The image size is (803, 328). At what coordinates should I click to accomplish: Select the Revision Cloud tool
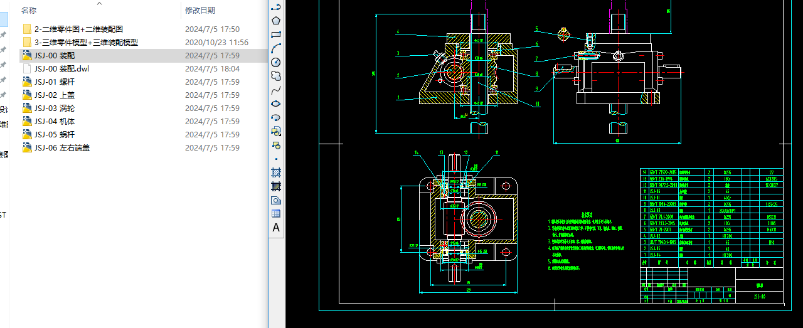[x=275, y=76]
